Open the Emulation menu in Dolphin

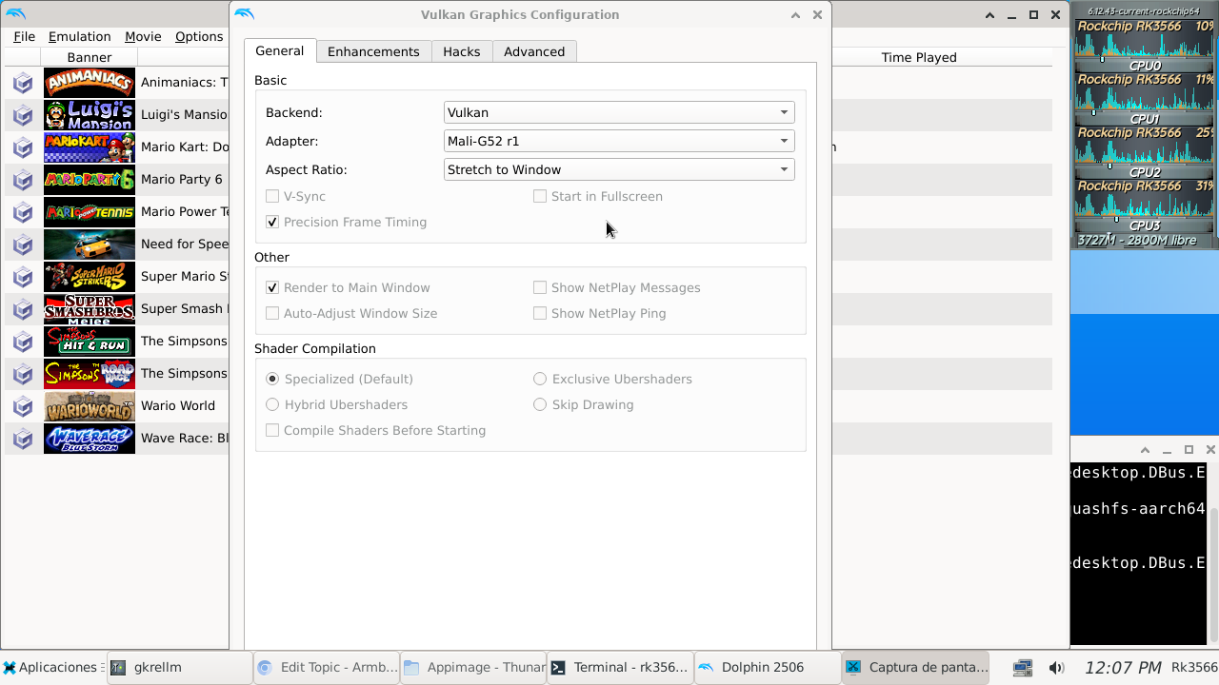79,36
